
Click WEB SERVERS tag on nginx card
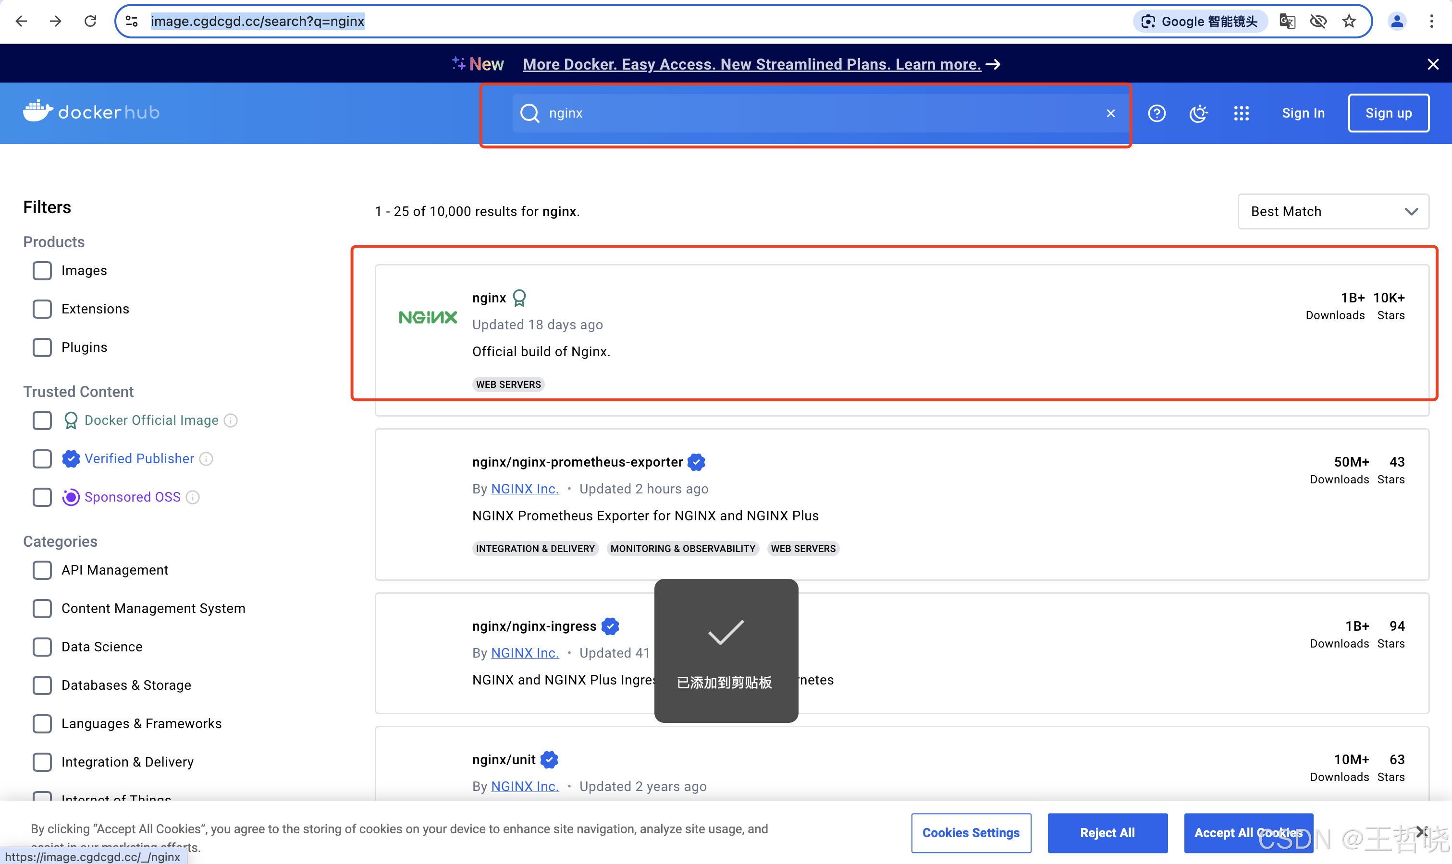click(508, 384)
